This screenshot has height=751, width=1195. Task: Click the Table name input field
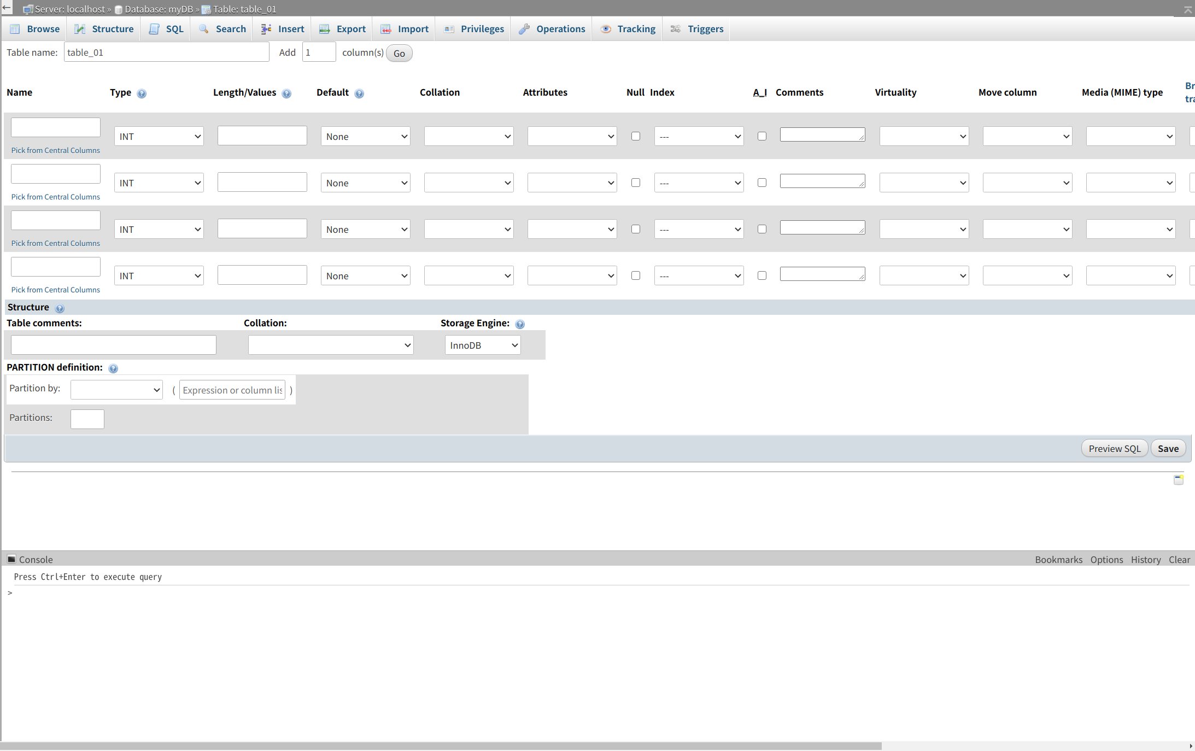(167, 52)
